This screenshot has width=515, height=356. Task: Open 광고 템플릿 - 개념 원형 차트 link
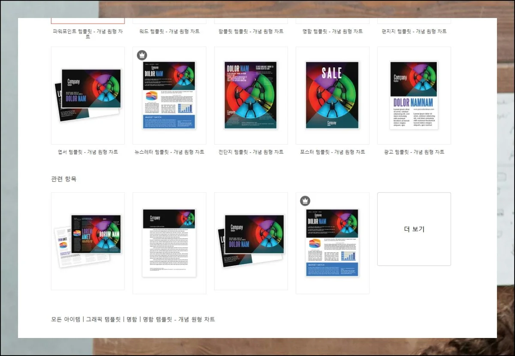[414, 152]
